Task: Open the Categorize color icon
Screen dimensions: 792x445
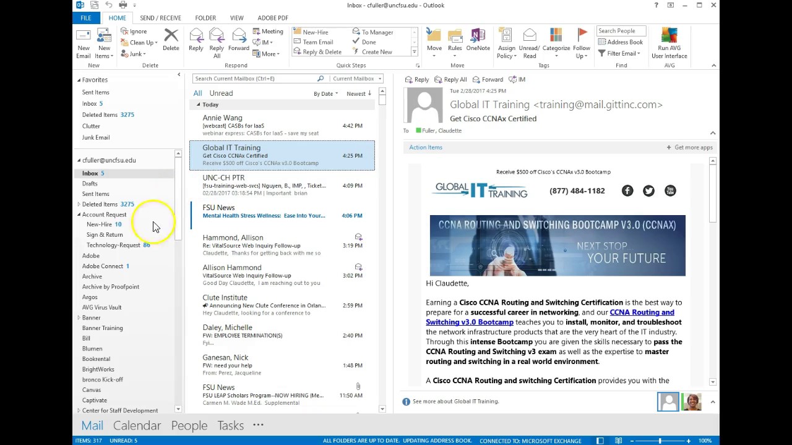Action: [556, 36]
